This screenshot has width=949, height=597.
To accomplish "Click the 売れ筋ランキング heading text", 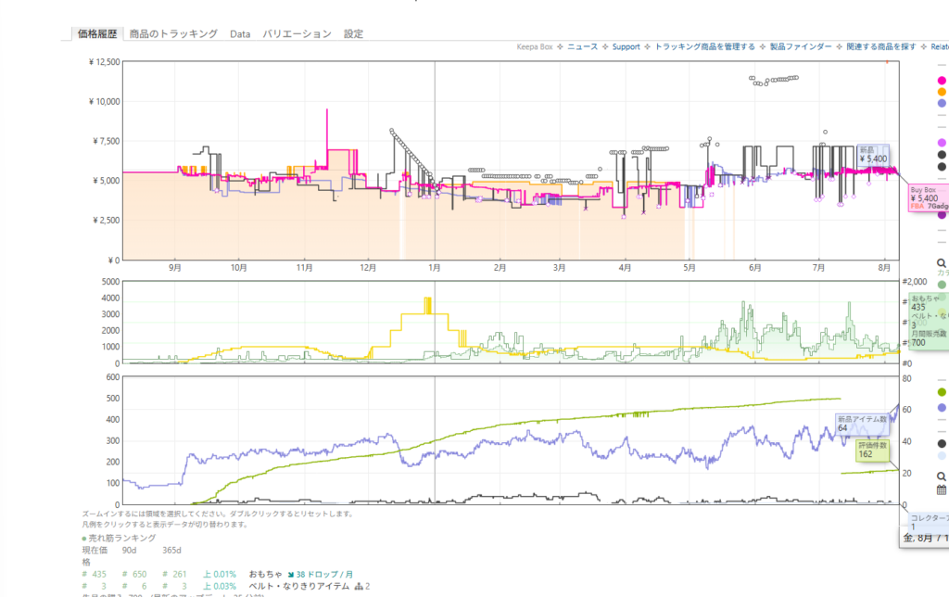I will [122, 539].
